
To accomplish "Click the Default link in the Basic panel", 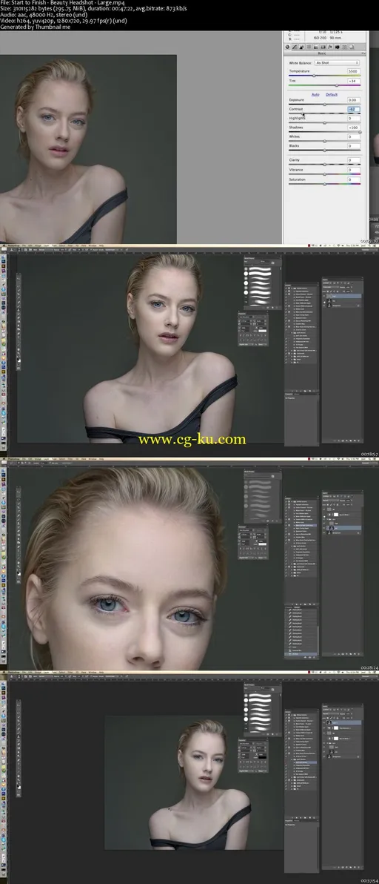I will 332,94.
